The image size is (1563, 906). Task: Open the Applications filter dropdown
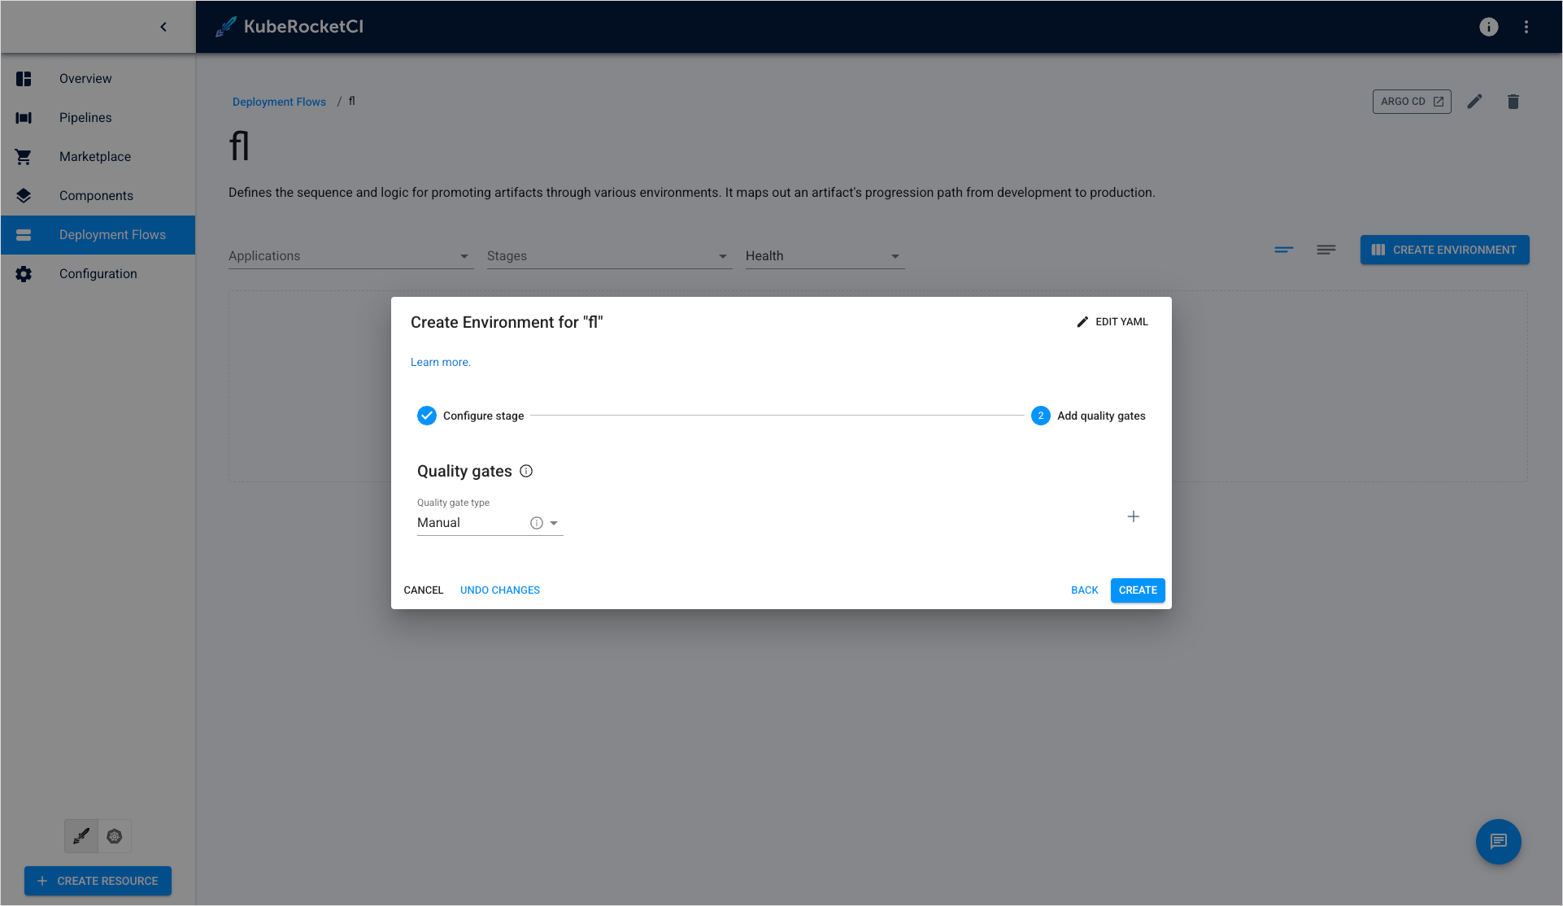(x=350, y=256)
